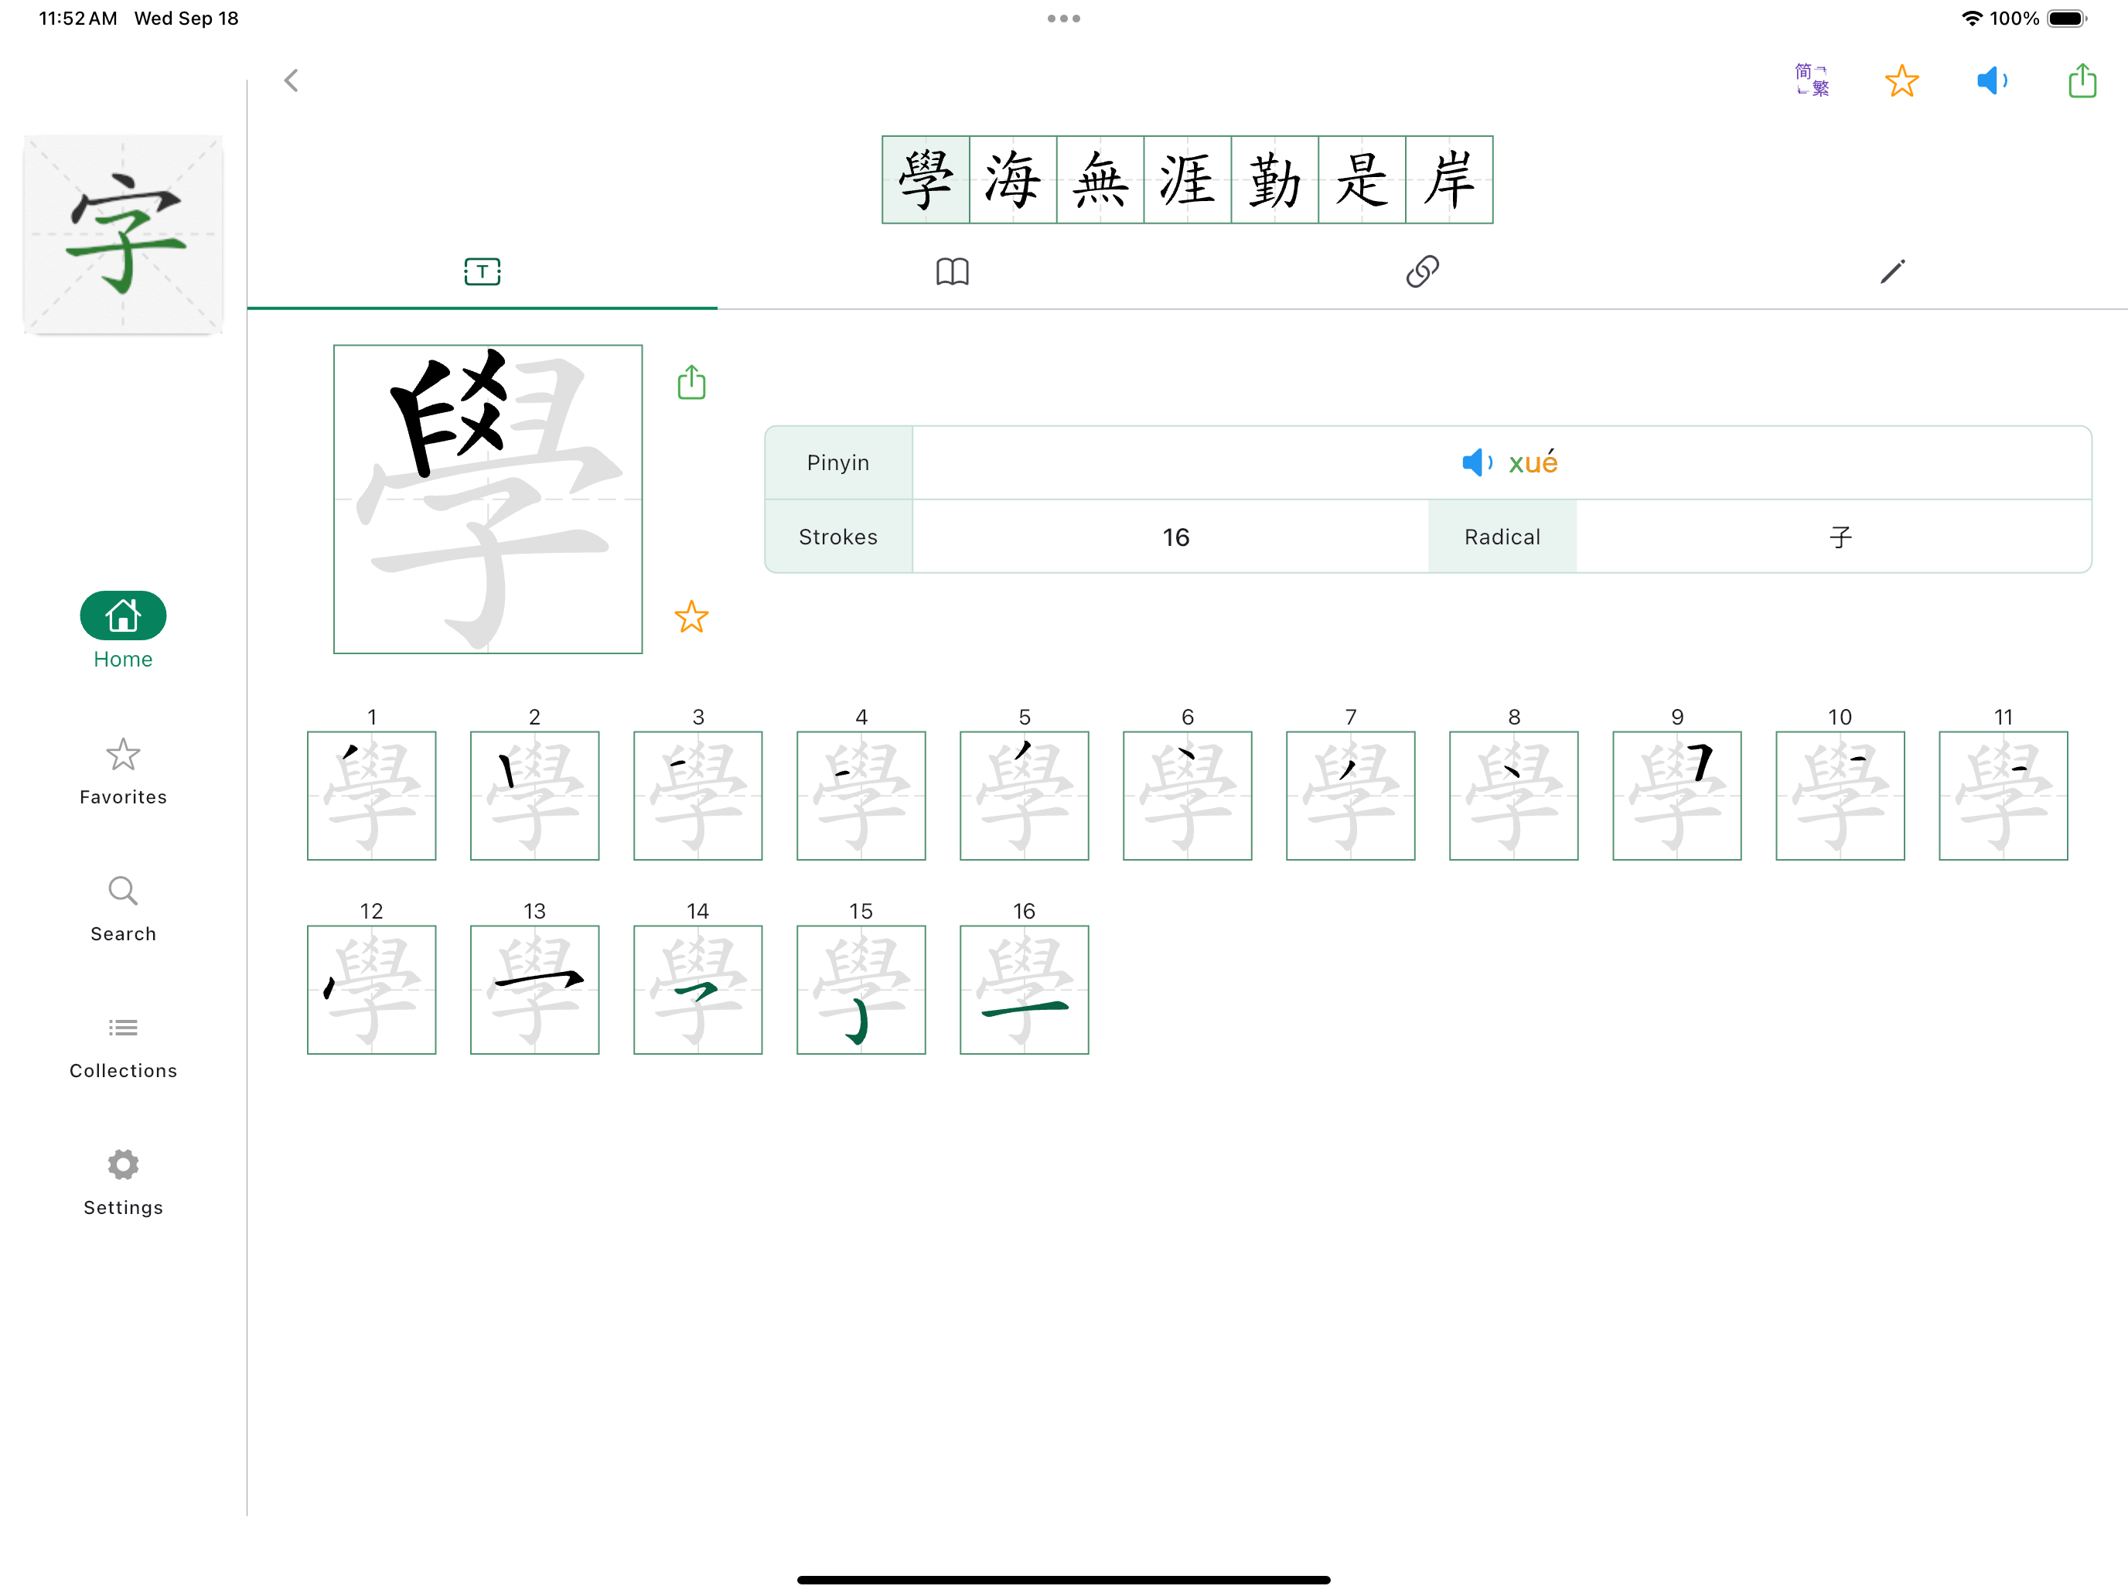View stroke 5 thumbnail
This screenshot has width=2128, height=1596.
[x=1025, y=796]
